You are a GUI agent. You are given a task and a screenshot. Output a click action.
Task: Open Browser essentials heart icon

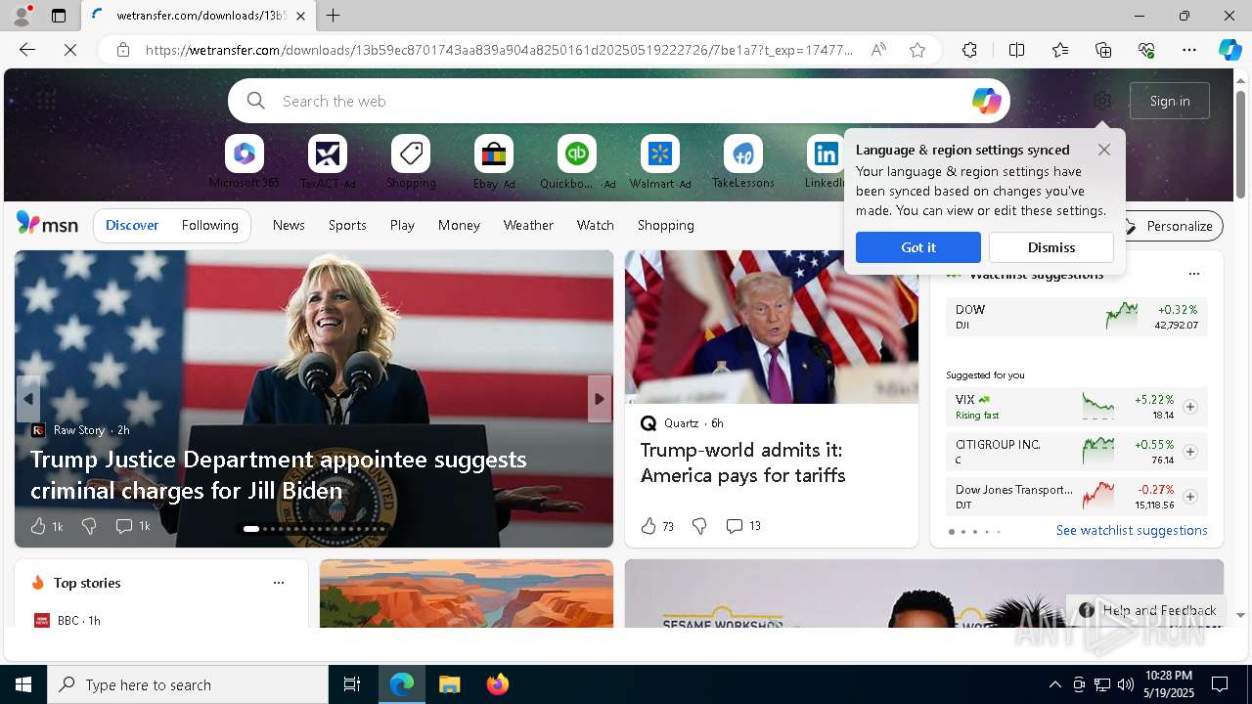coord(1146,50)
